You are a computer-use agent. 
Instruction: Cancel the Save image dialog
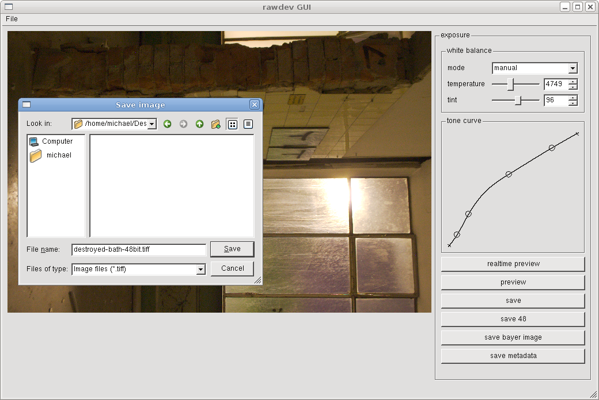click(232, 268)
